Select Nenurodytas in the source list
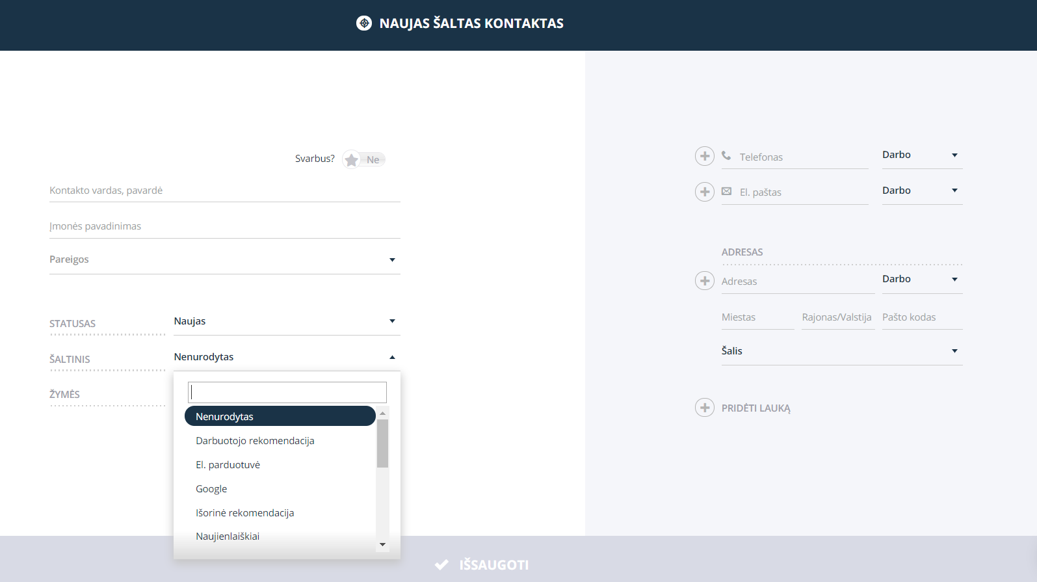This screenshot has width=1037, height=582. click(280, 416)
